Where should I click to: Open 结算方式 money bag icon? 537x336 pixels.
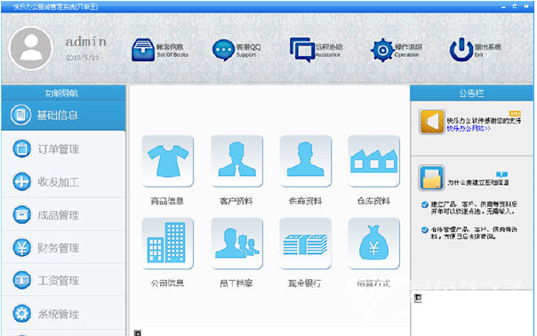coord(374,244)
